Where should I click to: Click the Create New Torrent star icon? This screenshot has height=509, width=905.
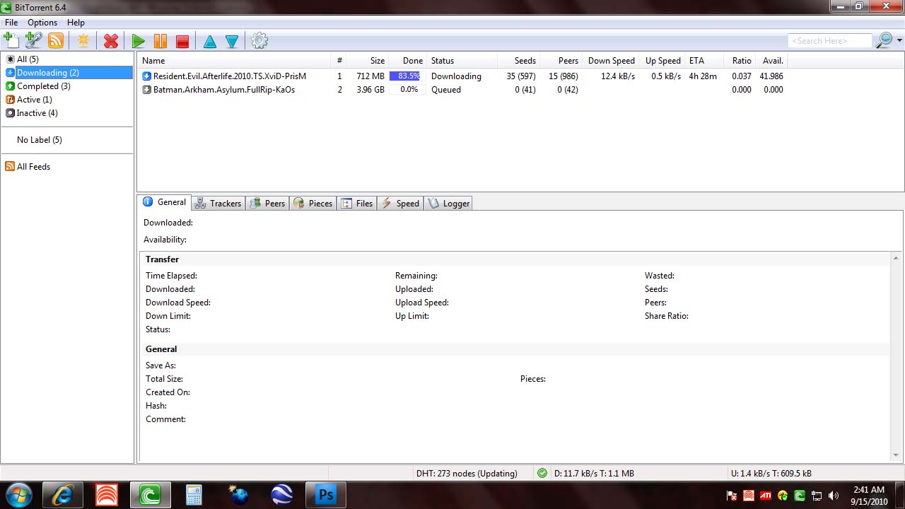(x=83, y=41)
